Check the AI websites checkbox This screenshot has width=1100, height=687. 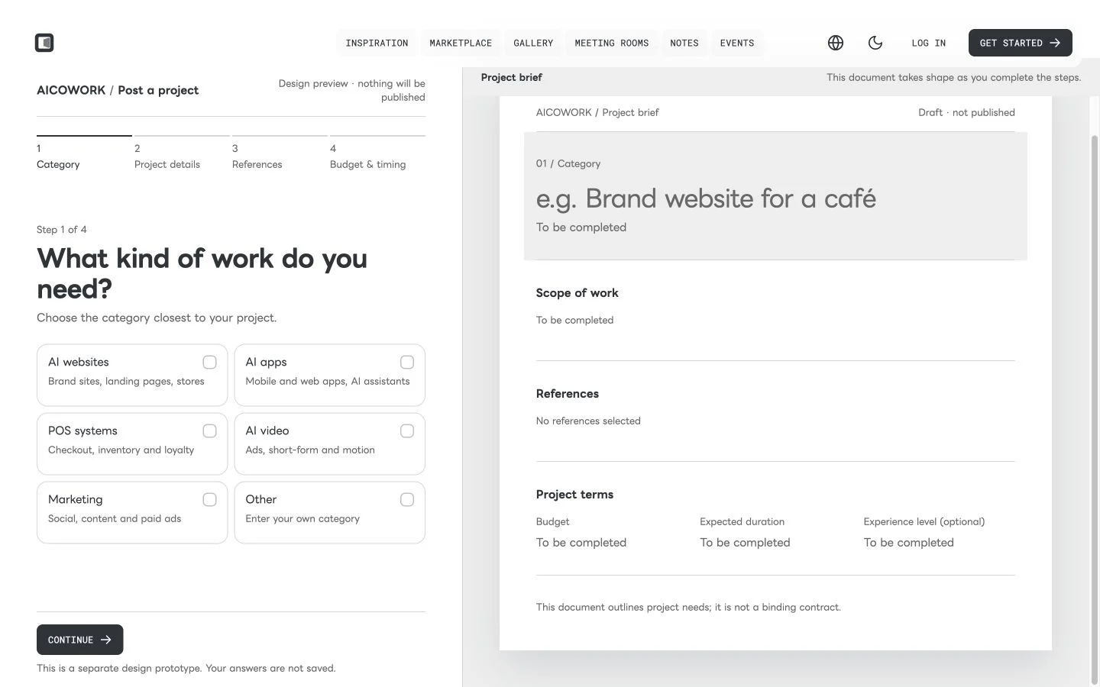tap(209, 362)
